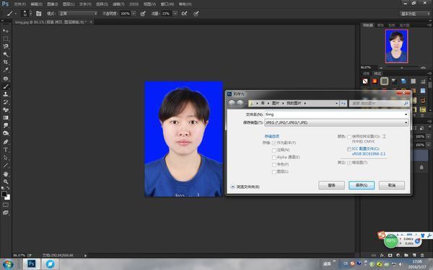Select the Line shape tool
433x270 pixels.
pyautogui.click(x=6, y=166)
